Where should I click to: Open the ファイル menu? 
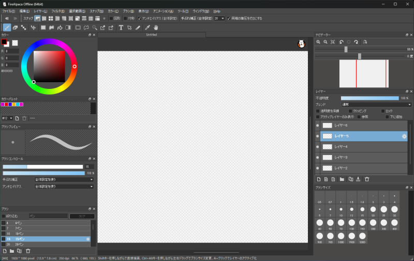click(8, 11)
